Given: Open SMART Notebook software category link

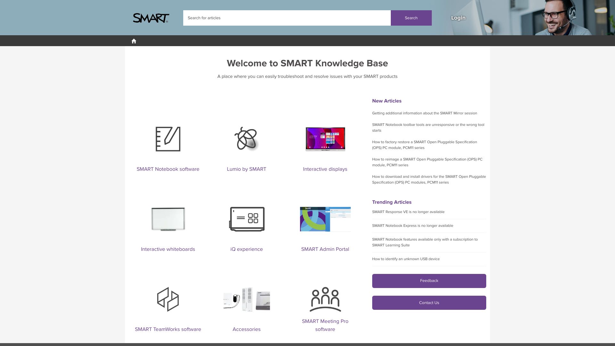Looking at the screenshot, I should pos(168,169).
